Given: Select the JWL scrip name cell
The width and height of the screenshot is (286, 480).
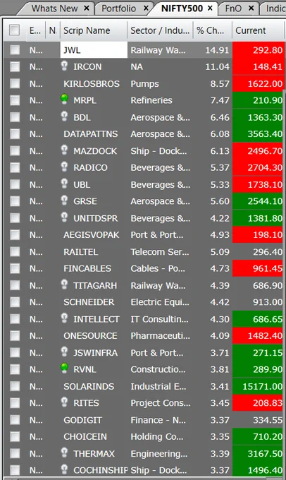Looking at the screenshot, I should 94,50.
